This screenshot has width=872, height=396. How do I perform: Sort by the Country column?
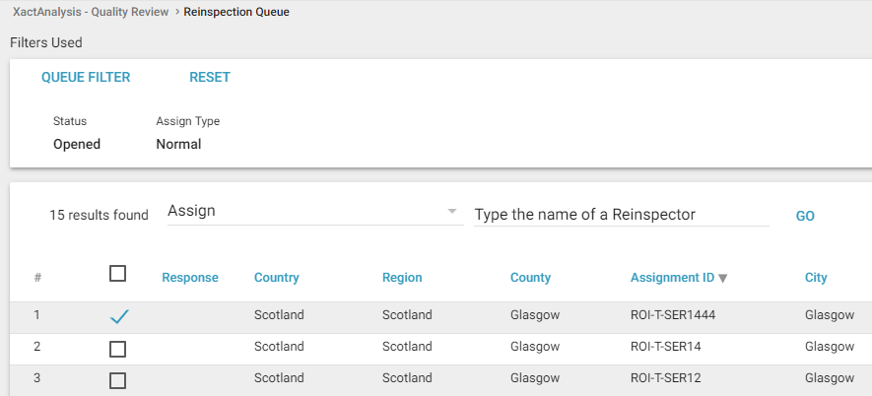coord(276,278)
